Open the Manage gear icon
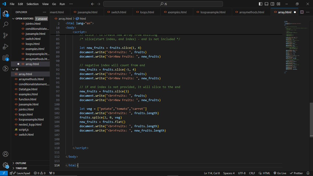 (5, 165)
